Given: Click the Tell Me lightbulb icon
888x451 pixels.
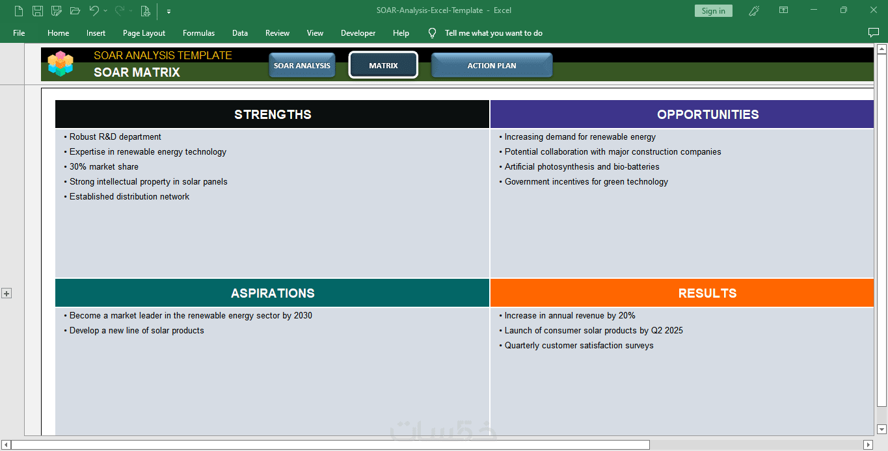Looking at the screenshot, I should (432, 32).
